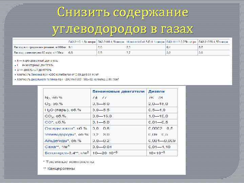Select the value 5,7 in the last column
Image resolution: width=244 pixels, height=183 pixels.
click(201, 47)
